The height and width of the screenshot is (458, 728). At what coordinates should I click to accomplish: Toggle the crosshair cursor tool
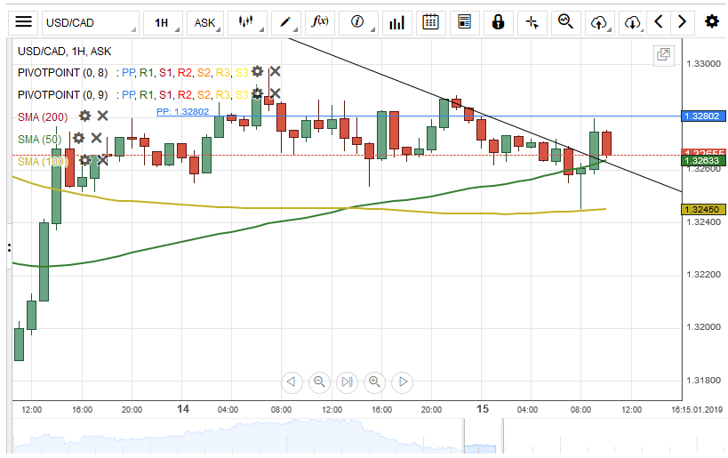532,22
